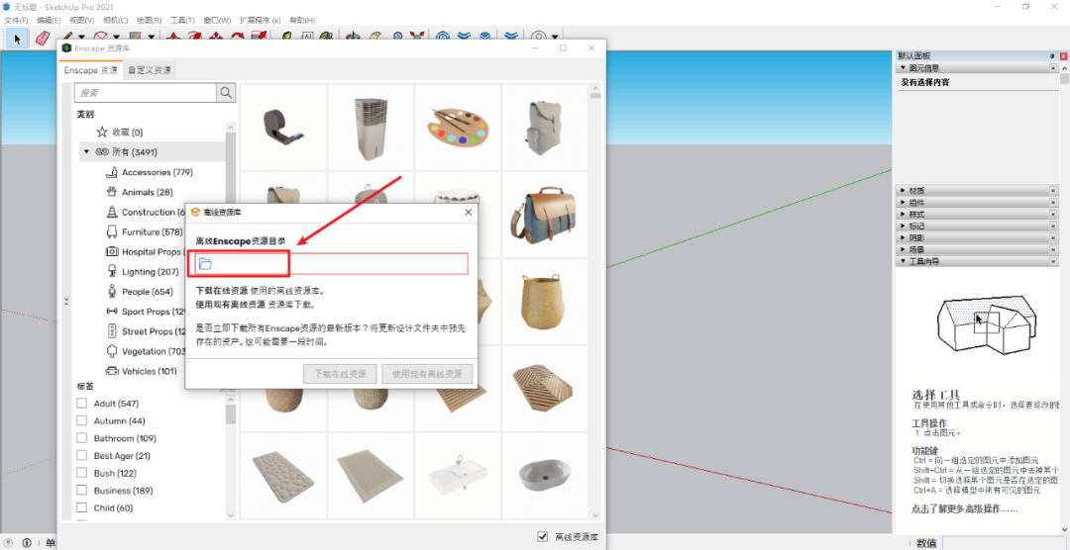
Task: Switch to the 自定义资源 tab
Action: pos(150,70)
